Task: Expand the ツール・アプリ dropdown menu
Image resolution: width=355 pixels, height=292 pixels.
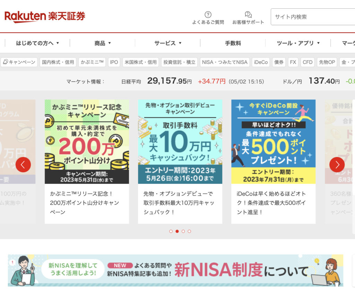Action: coord(298,43)
